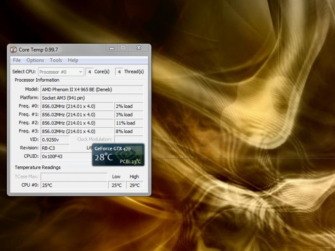Click the Core Temp title bar icon

[13, 50]
